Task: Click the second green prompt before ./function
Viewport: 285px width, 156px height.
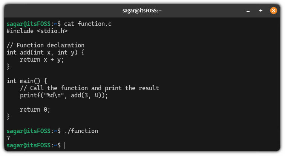Action: (x=29, y=131)
